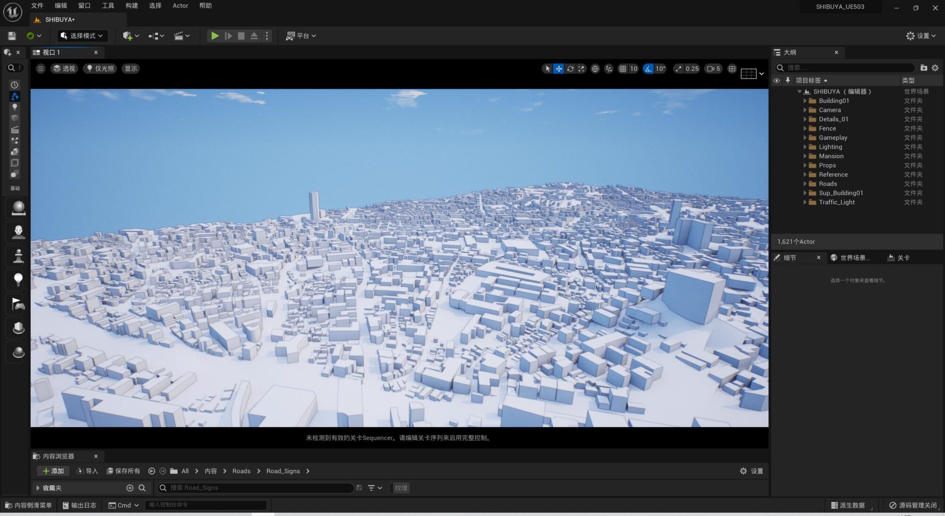Click the camera speed icon
945x516 pixels.
710,69
